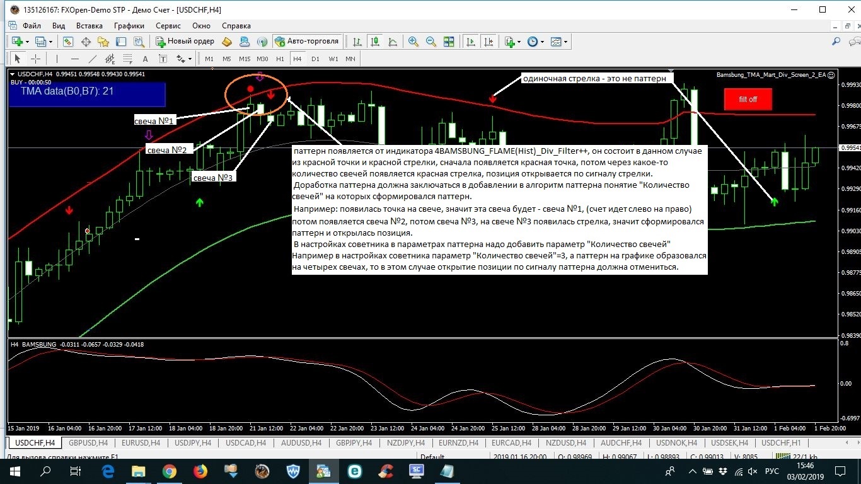Switch to the GBPUSD,H4 chart tab

pyautogui.click(x=88, y=443)
